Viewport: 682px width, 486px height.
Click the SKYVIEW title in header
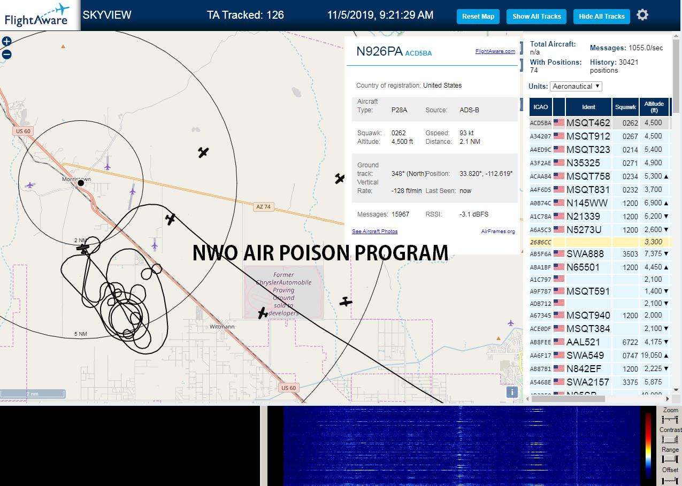pos(107,15)
